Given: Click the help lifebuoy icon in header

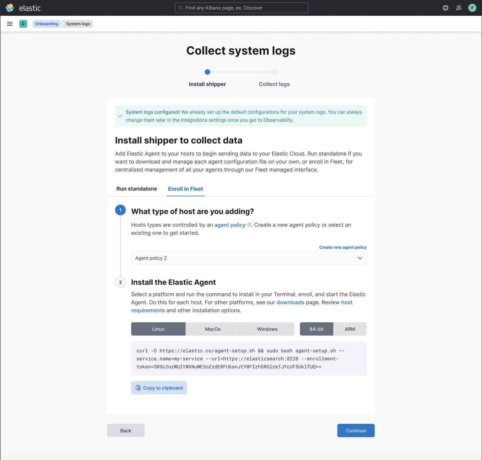Looking at the screenshot, I should coord(445,8).
